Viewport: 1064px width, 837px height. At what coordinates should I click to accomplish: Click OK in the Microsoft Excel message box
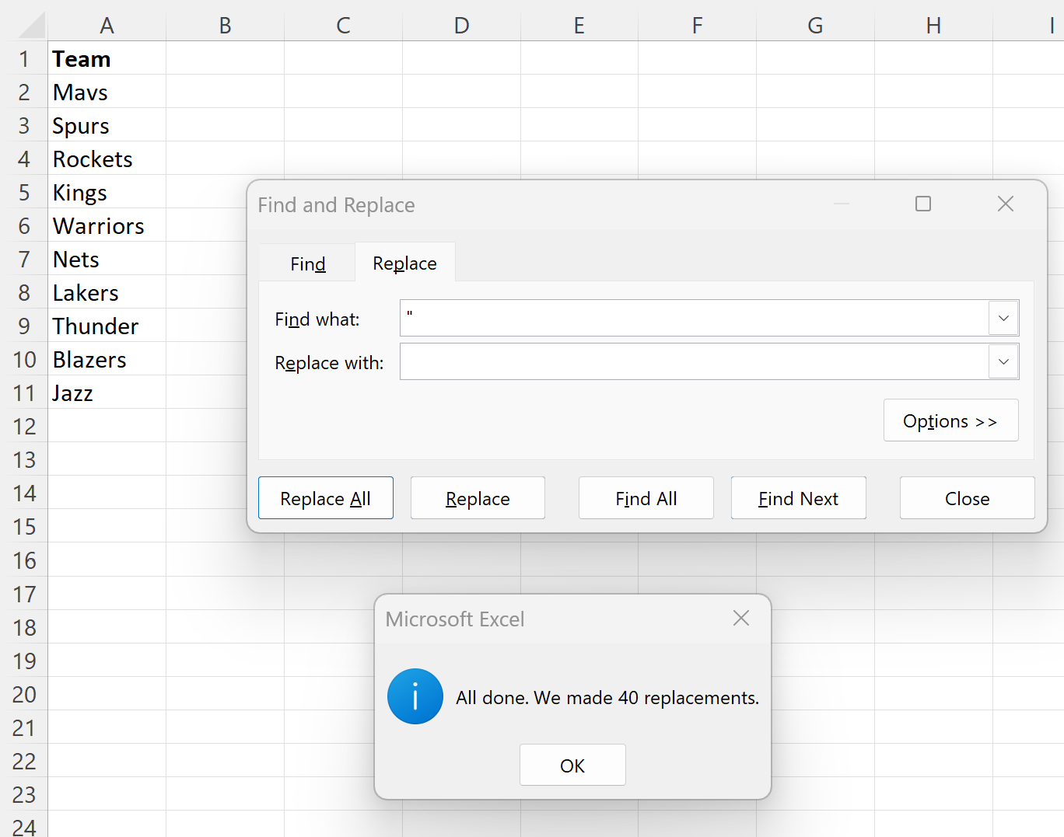[572, 765]
